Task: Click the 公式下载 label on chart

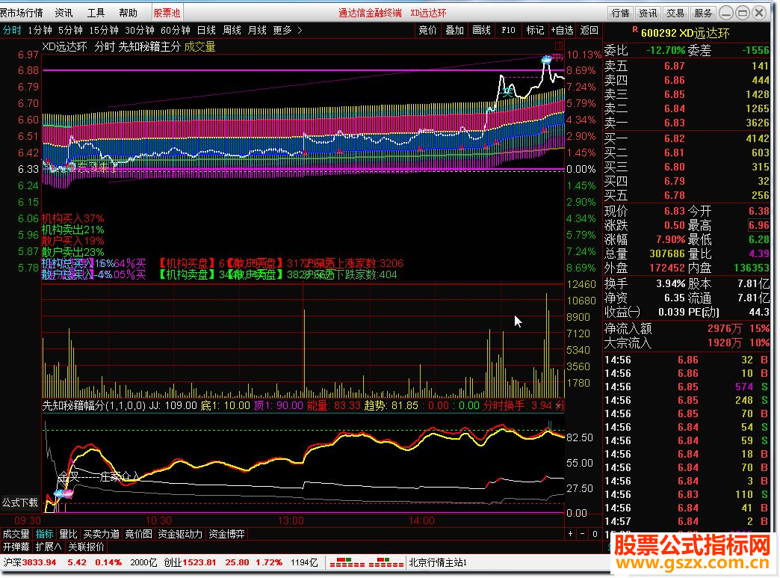Action: (20, 502)
